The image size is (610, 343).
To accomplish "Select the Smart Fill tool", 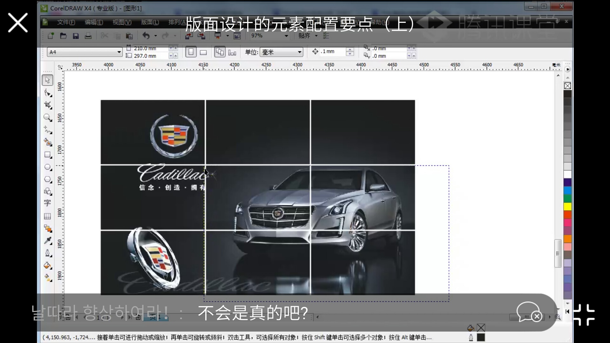I will (x=48, y=142).
